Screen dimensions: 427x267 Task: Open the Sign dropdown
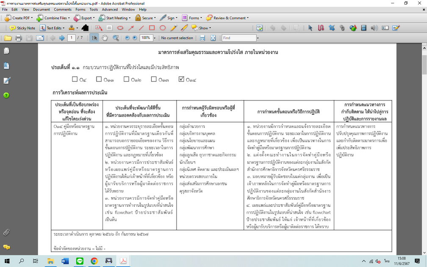click(169, 18)
